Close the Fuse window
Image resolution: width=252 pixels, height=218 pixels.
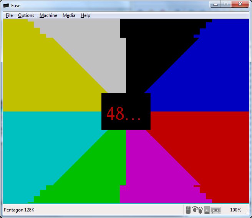click(x=240, y=4)
